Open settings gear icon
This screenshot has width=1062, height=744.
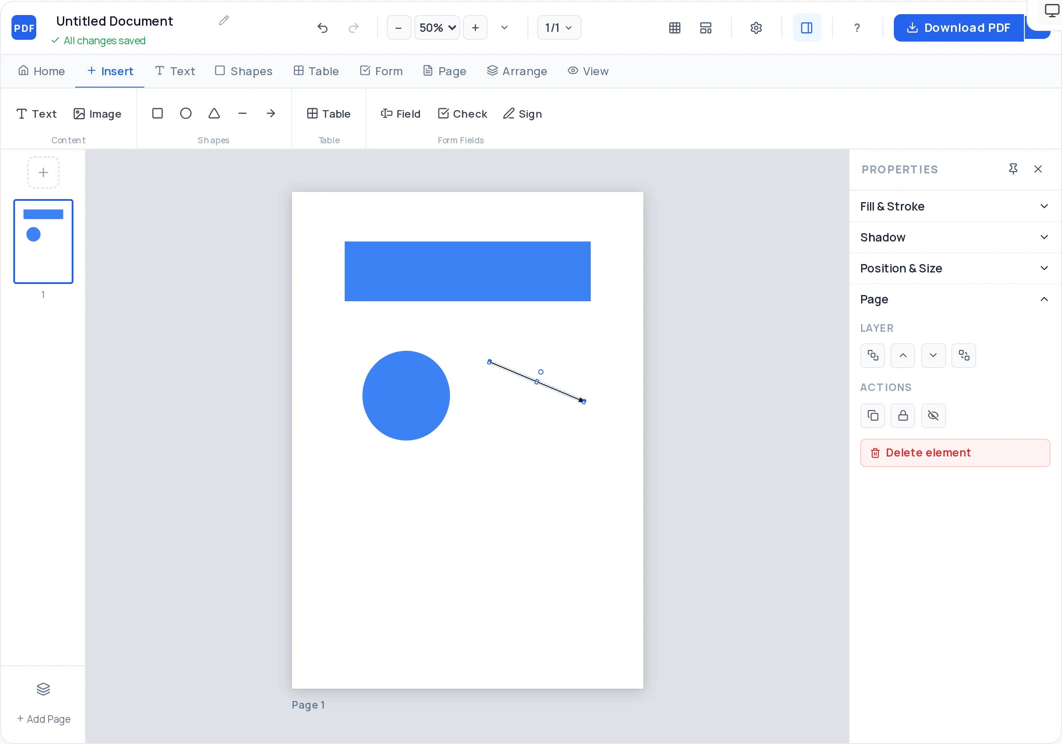tap(756, 28)
